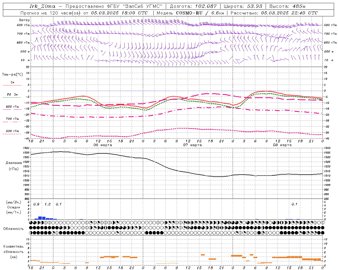Select the Тем-ра(°C) temperature panel label
The image size is (338, 270).
point(12,74)
